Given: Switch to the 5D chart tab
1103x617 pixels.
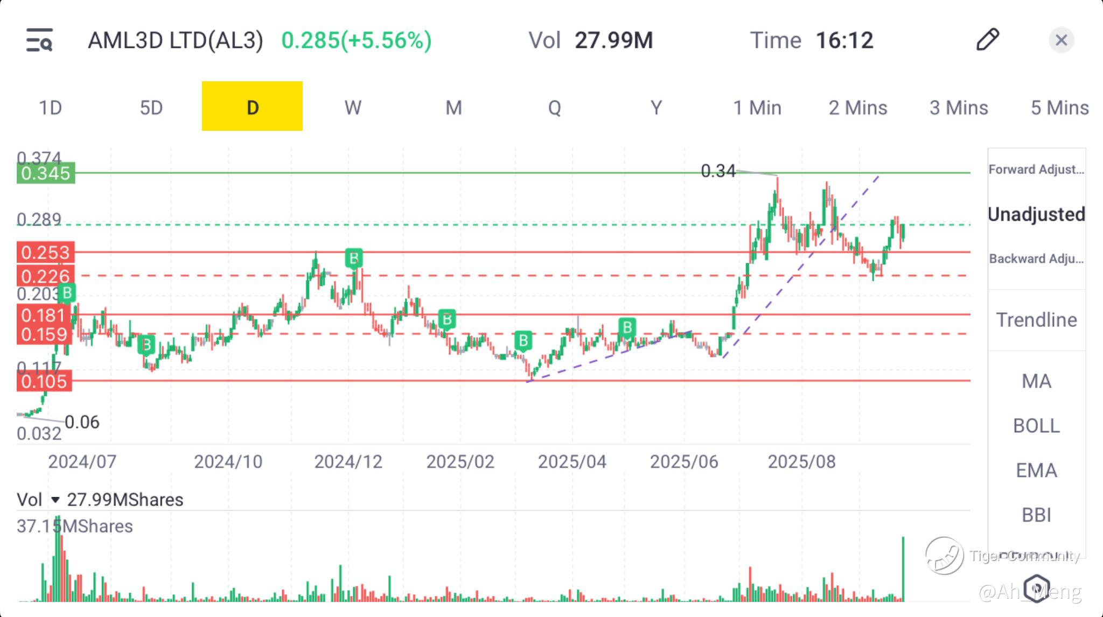Looking at the screenshot, I should [151, 108].
